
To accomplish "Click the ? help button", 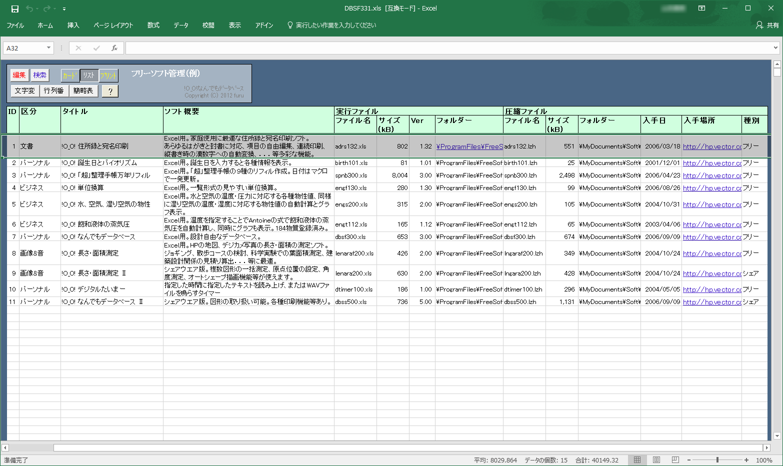I will point(110,91).
